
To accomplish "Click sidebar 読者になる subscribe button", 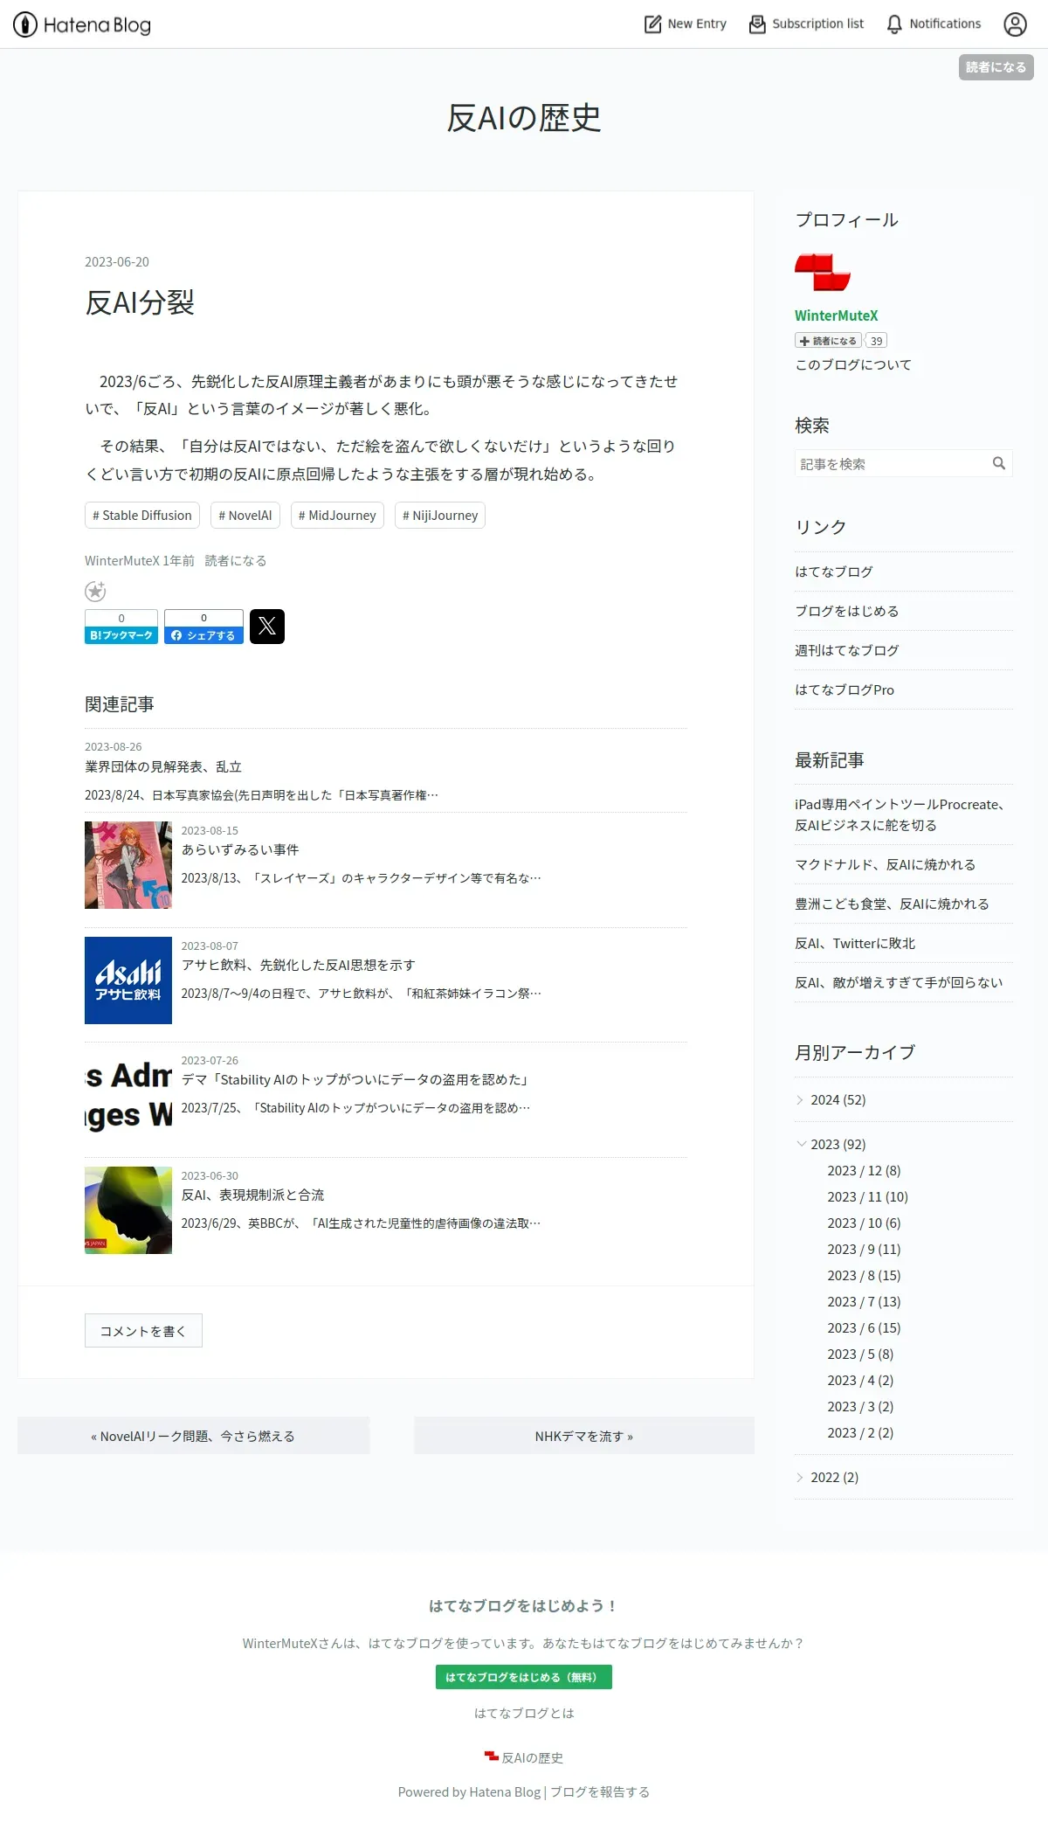I will (828, 341).
